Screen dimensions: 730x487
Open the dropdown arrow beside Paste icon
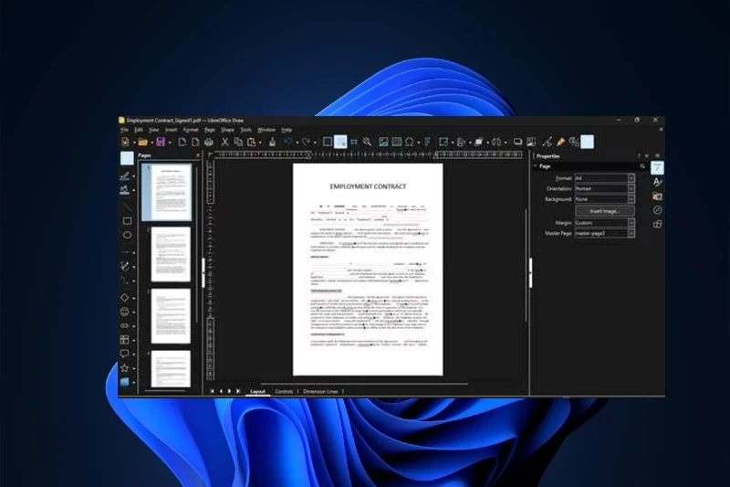260,143
